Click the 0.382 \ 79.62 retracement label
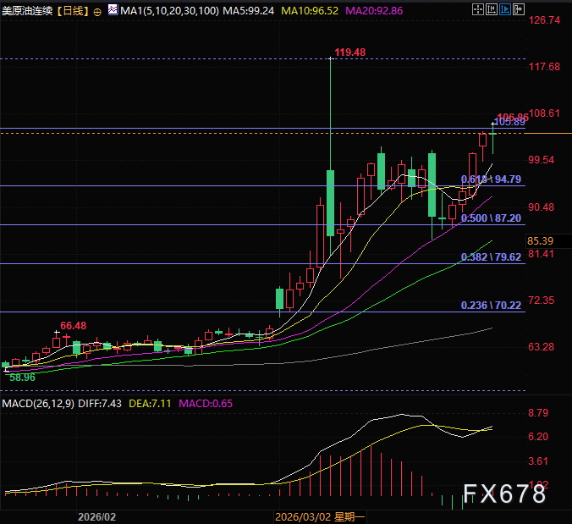Image resolution: width=572 pixels, height=524 pixels. tap(490, 257)
